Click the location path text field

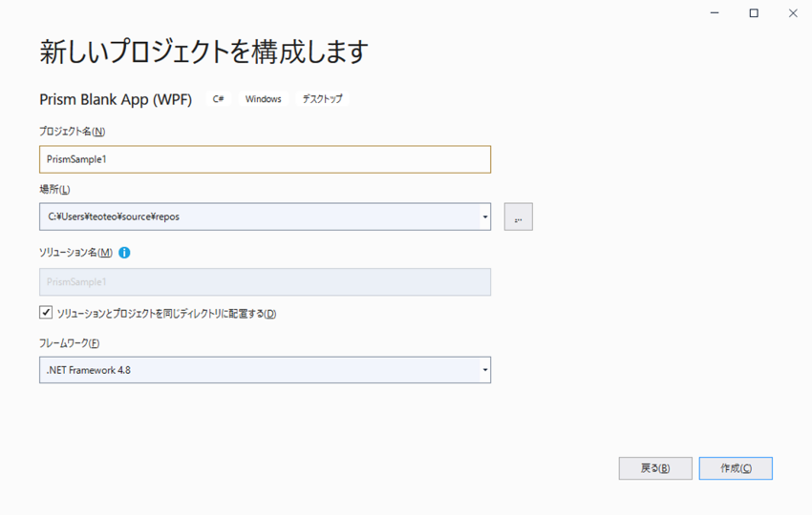point(258,217)
